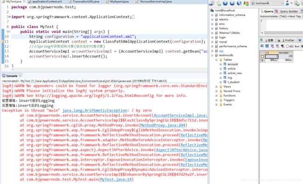Select the article_new table in tree
The height and width of the screenshot is (184, 303).
234,73
